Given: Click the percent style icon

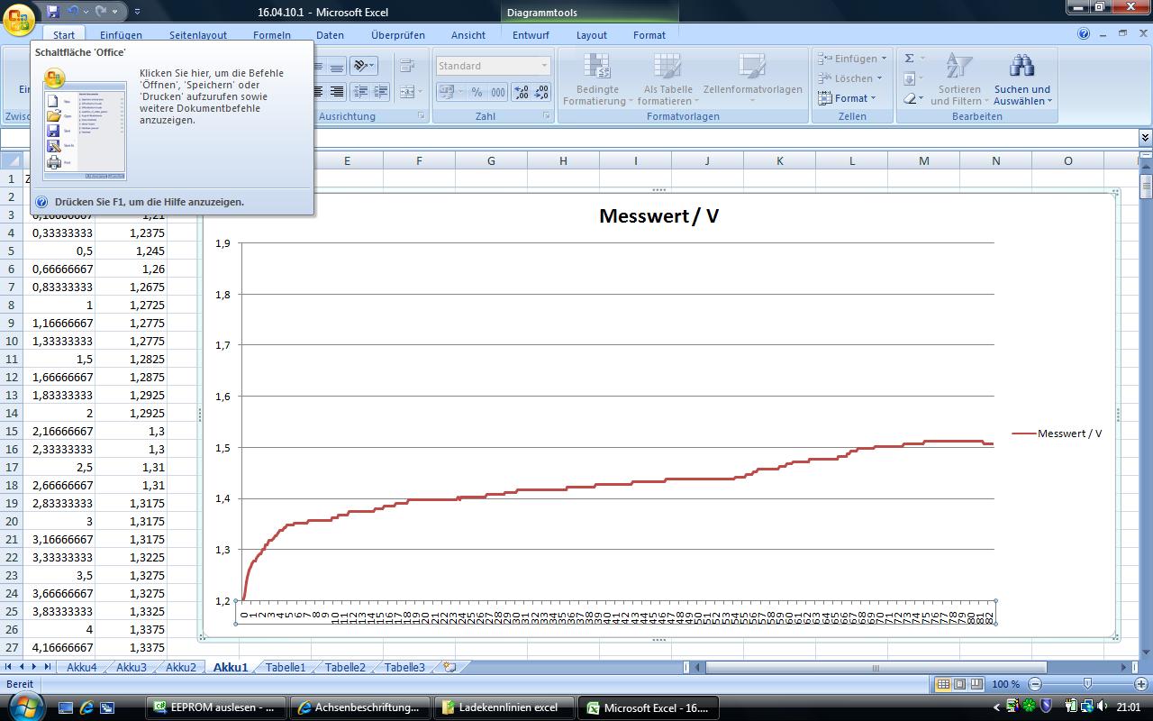Looking at the screenshot, I should [477, 92].
